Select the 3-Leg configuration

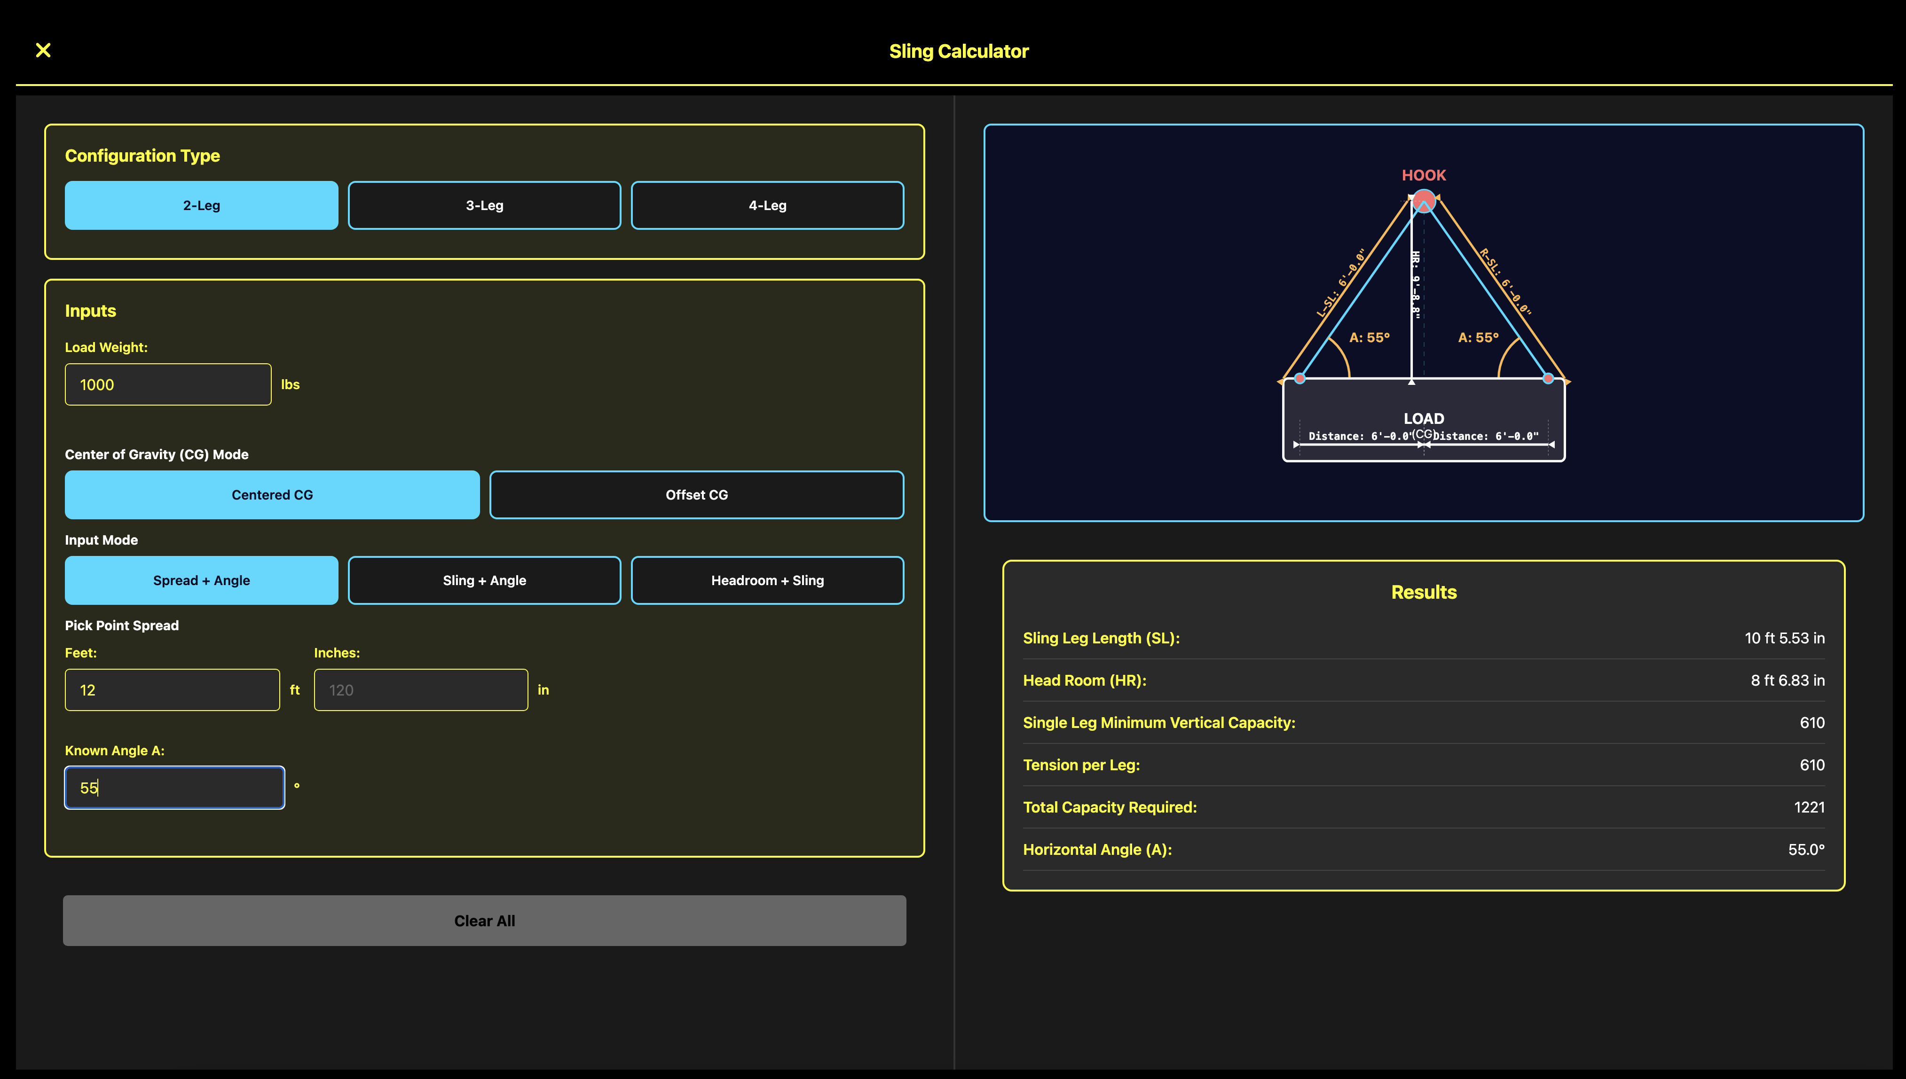(x=484, y=205)
